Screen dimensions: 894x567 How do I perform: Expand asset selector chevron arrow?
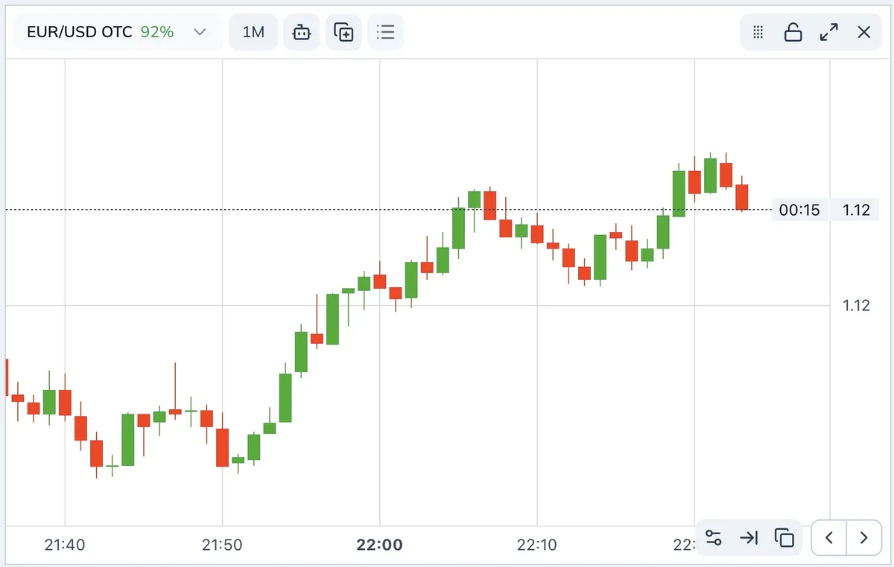(200, 32)
